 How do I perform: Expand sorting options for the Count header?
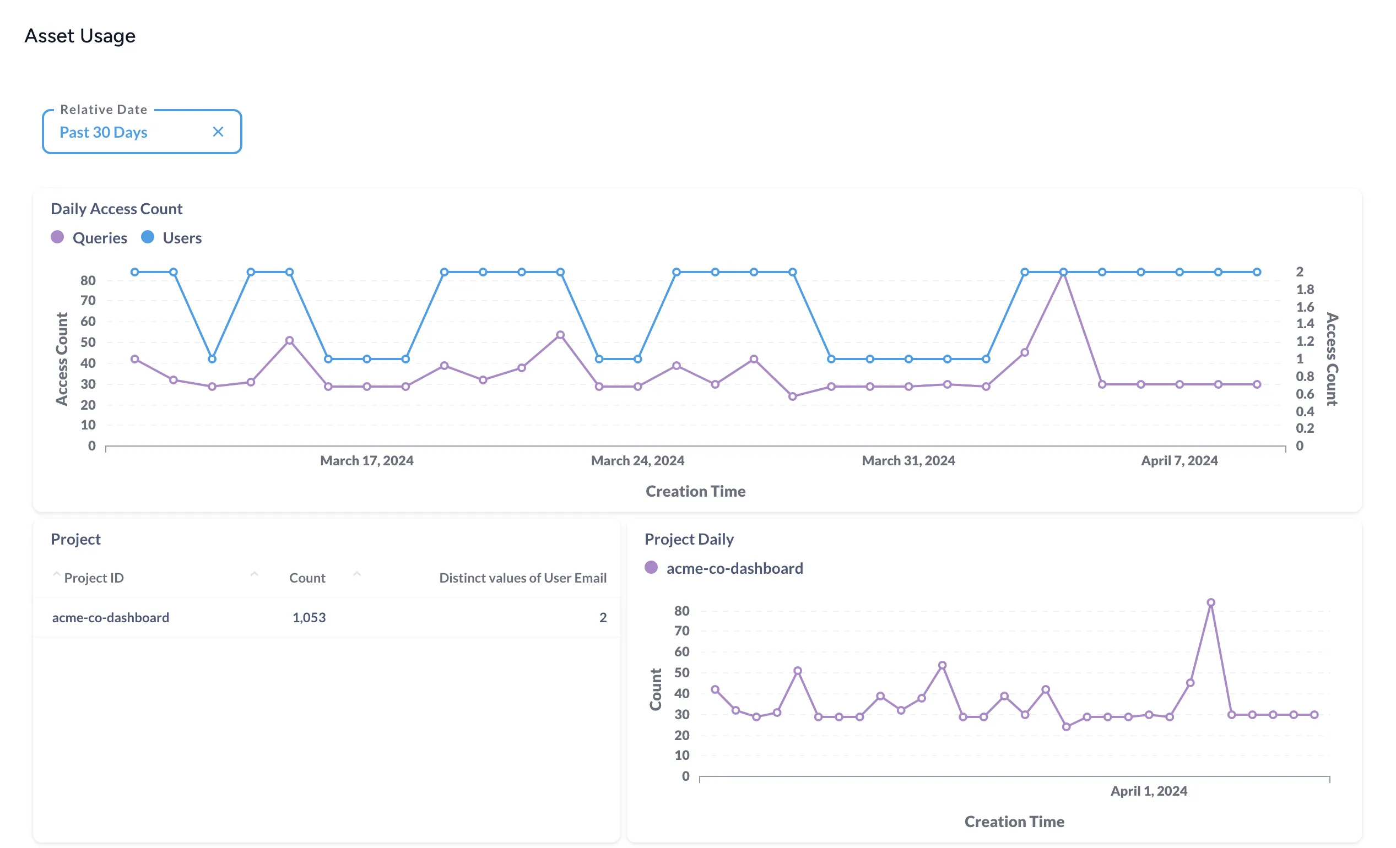pyautogui.click(x=255, y=573)
